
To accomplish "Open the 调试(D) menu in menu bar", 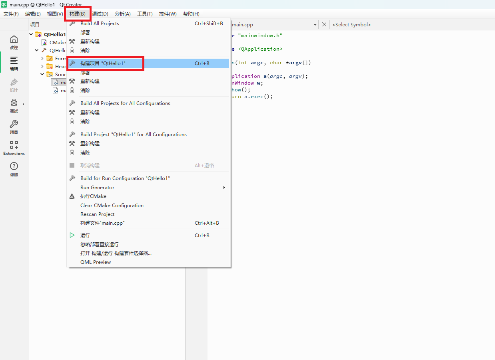I will (100, 14).
